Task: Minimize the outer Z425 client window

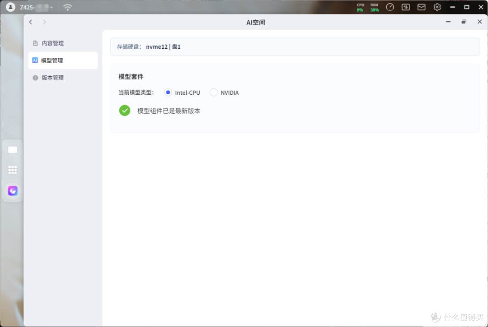Action: coord(452,7)
